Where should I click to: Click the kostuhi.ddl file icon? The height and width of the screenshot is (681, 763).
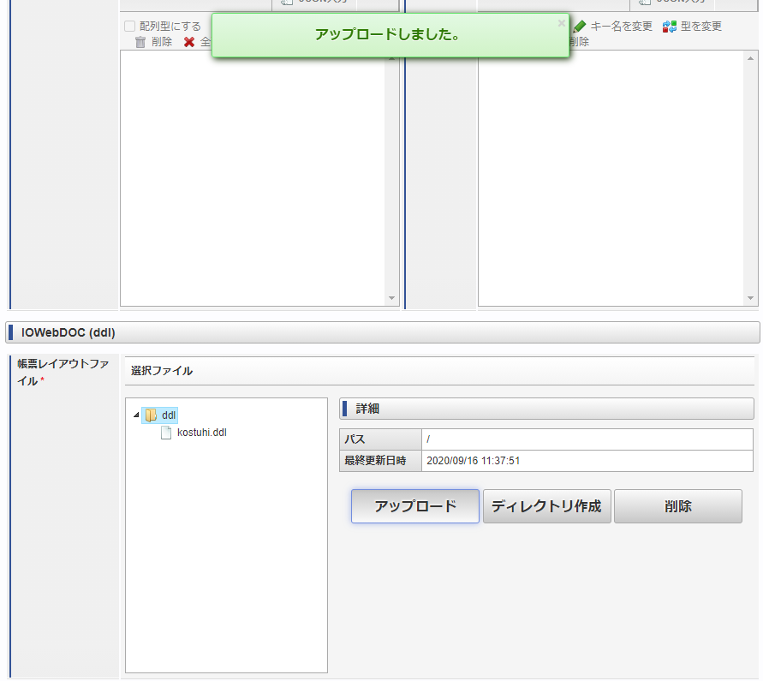click(166, 433)
